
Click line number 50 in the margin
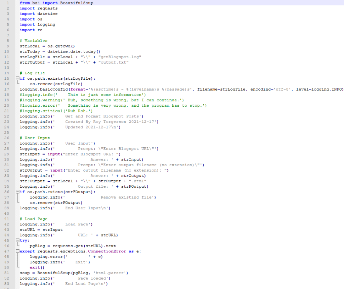pos(8,267)
